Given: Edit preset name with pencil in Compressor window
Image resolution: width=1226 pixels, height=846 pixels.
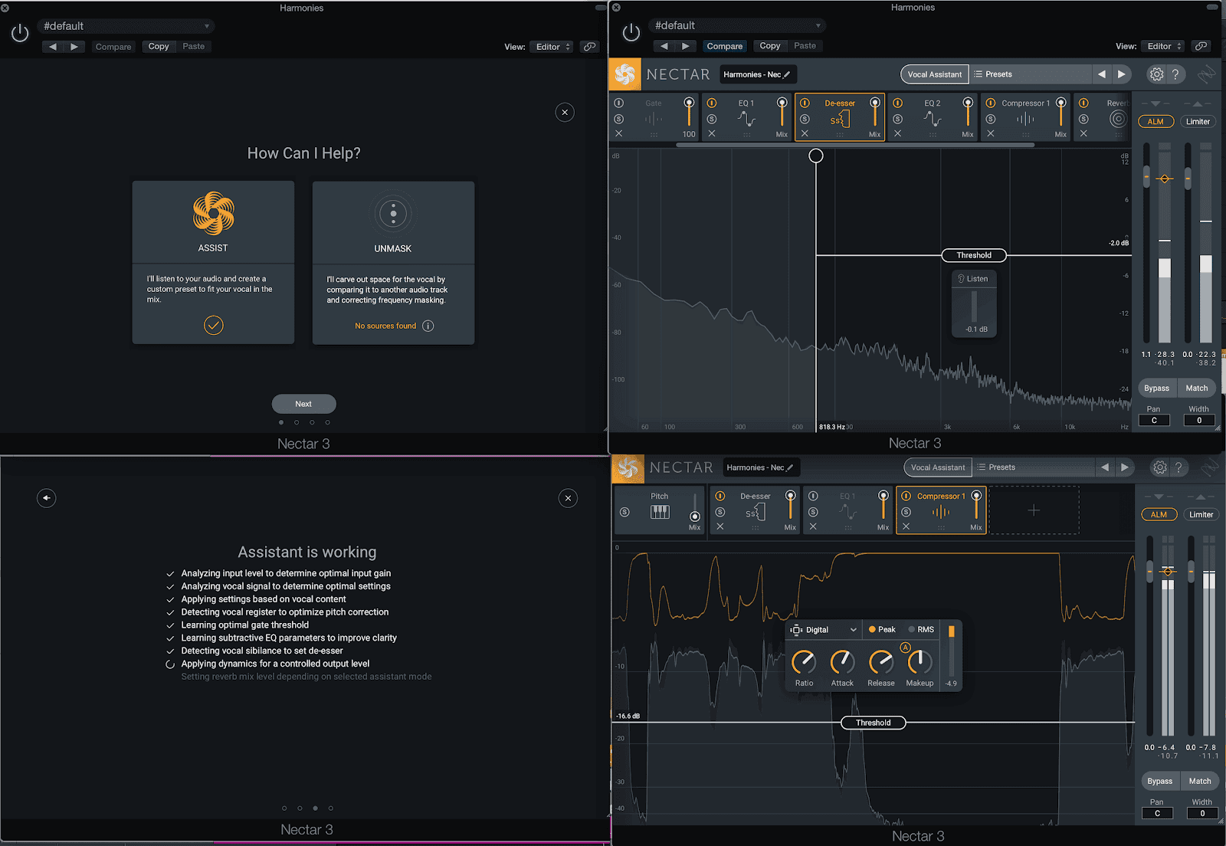Looking at the screenshot, I should (790, 467).
